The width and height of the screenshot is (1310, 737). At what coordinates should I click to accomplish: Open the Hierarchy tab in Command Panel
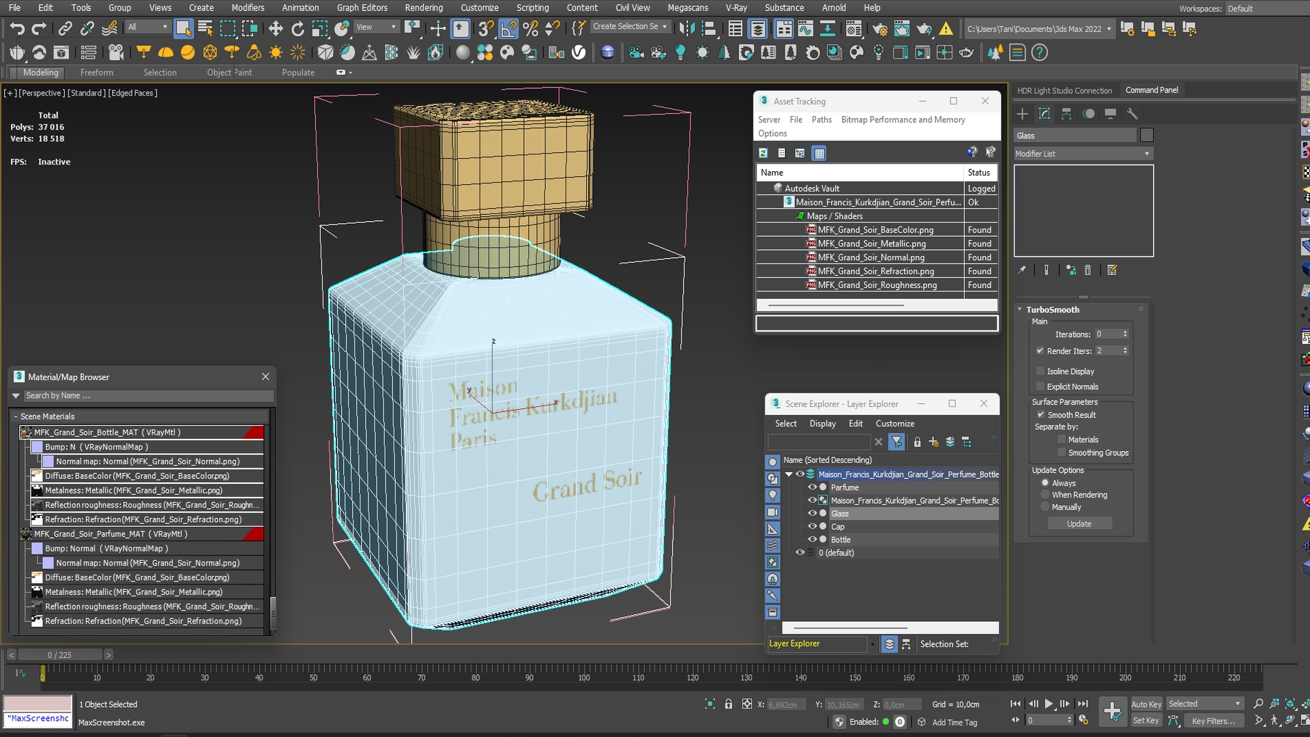tap(1066, 114)
